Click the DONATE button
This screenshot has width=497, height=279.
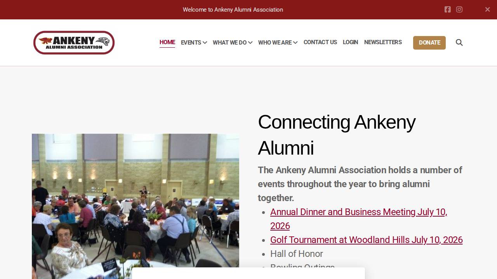429,43
